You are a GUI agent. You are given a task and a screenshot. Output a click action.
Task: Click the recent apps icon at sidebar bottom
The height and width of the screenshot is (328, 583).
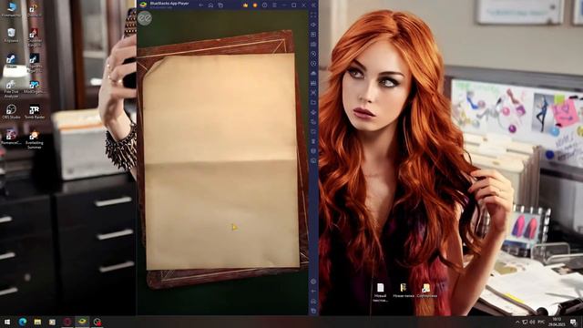coord(313,311)
